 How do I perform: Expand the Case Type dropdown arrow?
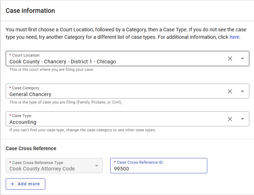click(x=242, y=119)
